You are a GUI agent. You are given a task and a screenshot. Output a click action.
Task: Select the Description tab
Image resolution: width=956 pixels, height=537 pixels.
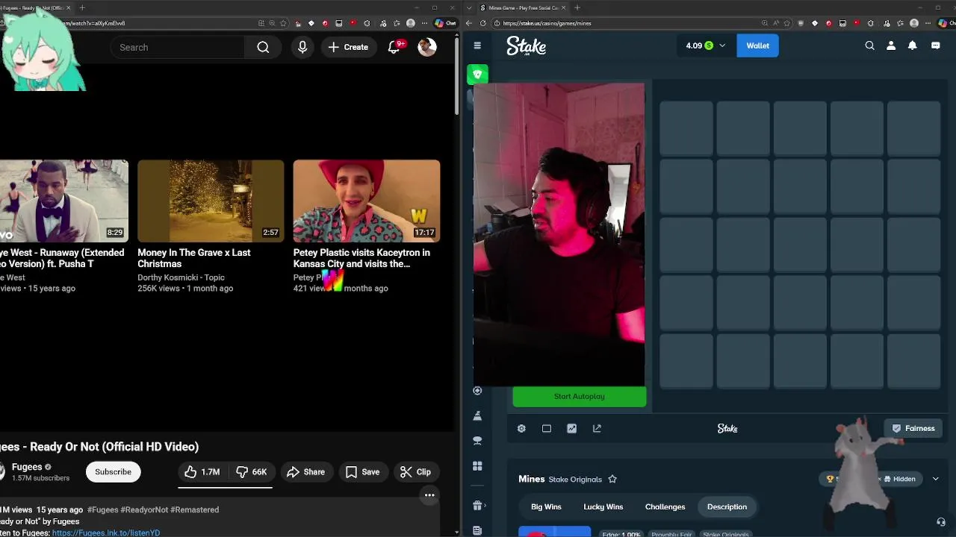(x=727, y=506)
